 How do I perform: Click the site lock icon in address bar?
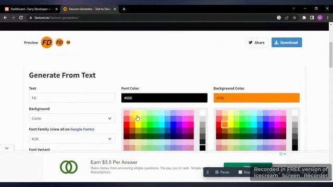[31, 18]
